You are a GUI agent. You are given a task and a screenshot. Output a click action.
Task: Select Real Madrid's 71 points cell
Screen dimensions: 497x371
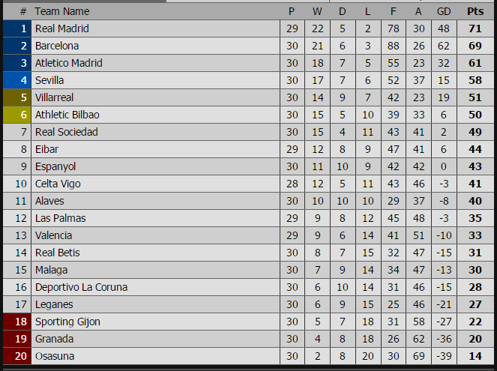[475, 28]
